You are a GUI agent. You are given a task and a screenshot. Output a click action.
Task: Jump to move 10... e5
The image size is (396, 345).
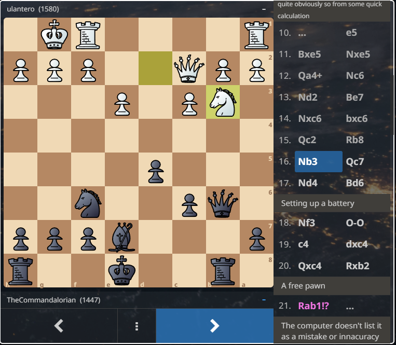pos(351,33)
